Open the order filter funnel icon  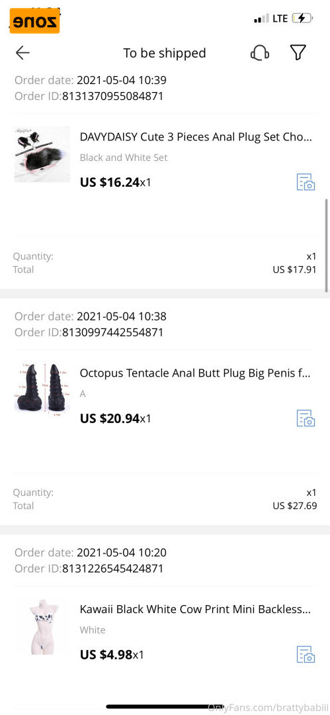(298, 53)
